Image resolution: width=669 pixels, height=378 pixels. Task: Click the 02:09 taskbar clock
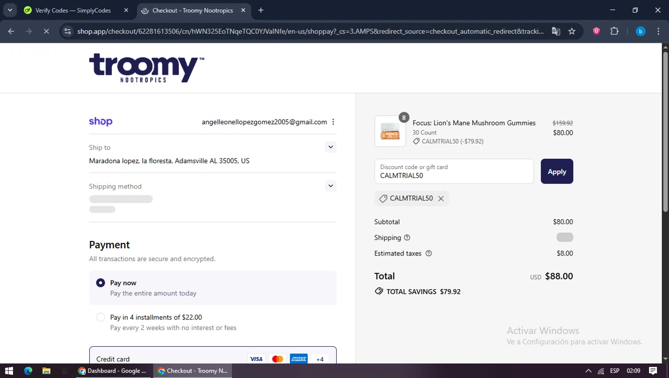pyautogui.click(x=633, y=371)
